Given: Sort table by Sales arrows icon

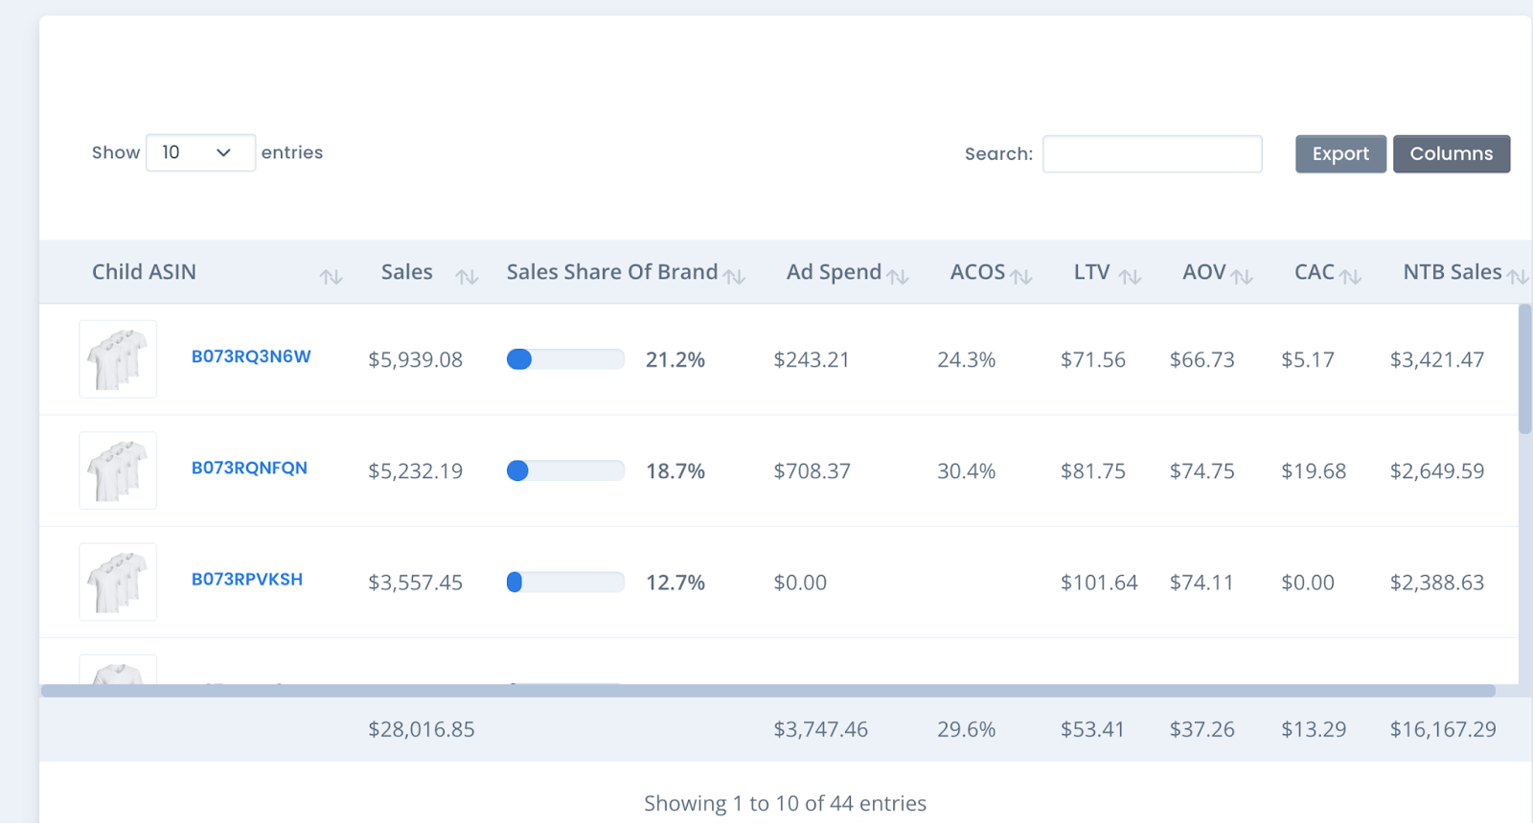Looking at the screenshot, I should (467, 277).
